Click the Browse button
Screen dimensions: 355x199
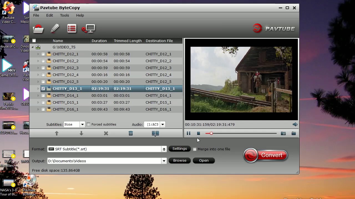click(x=180, y=161)
